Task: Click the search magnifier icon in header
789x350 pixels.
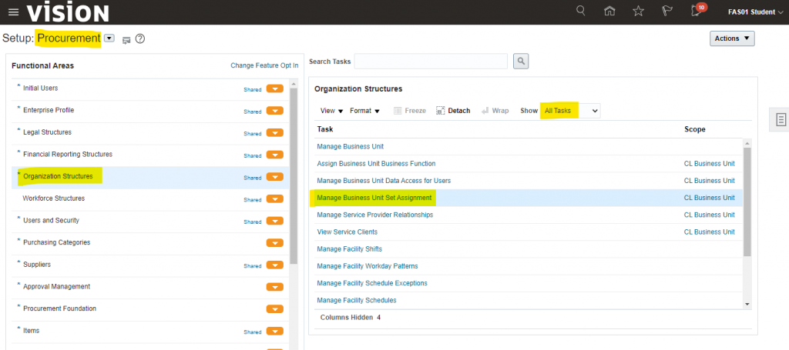Action: (x=581, y=11)
